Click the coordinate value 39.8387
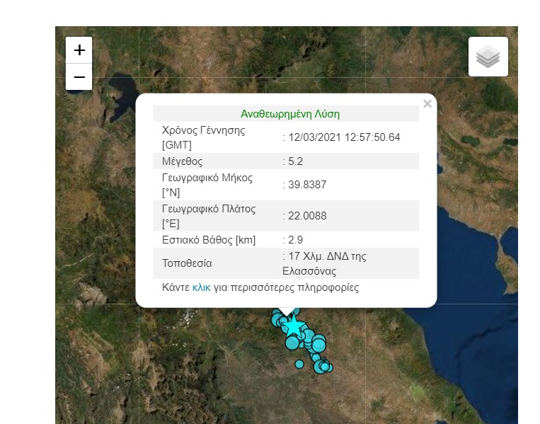540x424 pixels. (306, 185)
